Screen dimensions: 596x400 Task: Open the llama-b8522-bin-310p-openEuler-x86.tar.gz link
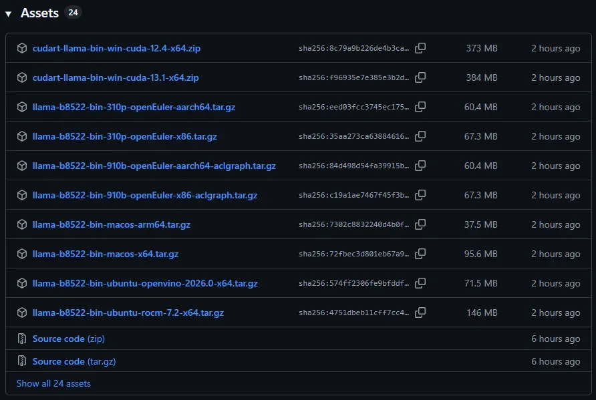point(124,136)
